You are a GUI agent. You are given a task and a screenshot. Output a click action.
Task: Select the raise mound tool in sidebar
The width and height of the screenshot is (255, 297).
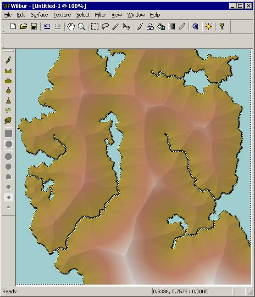pyautogui.click(x=8, y=81)
